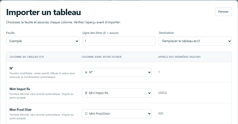Screen dimensions: 238x124
Task: Click the 'Colonne dans votre fichier' header
Action: 102,57
